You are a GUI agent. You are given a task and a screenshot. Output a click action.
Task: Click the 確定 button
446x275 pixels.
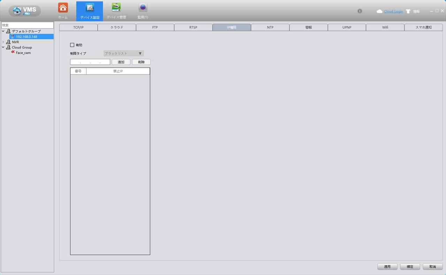[x=410, y=267]
